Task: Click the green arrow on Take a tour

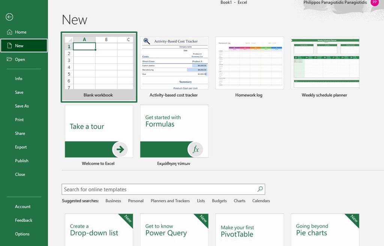Action: [120, 149]
